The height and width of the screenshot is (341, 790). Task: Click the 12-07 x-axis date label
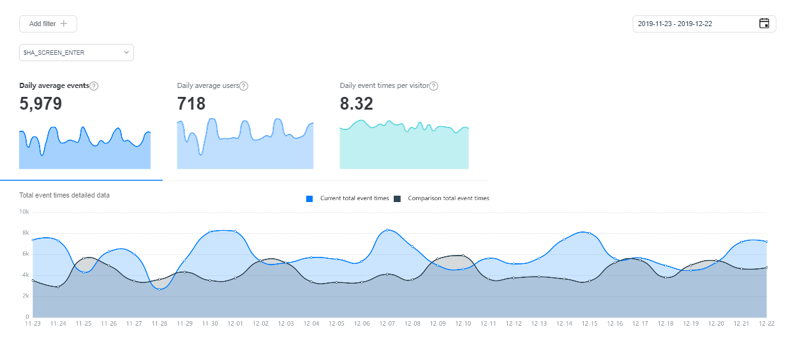[387, 324]
